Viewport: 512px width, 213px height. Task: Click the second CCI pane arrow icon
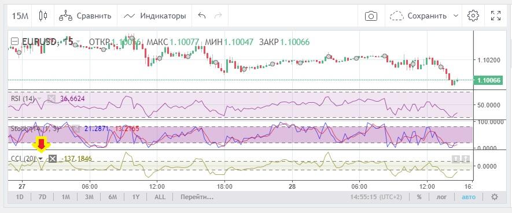pyautogui.click(x=466, y=159)
